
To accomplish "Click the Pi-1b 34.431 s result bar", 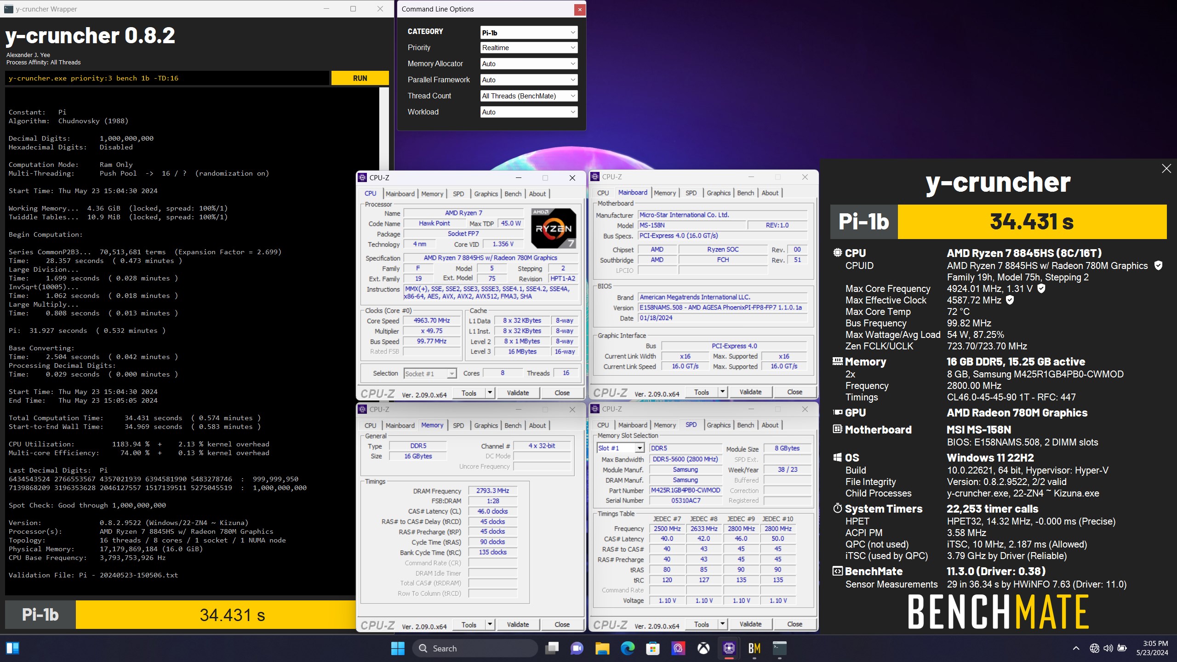I will pos(180,615).
